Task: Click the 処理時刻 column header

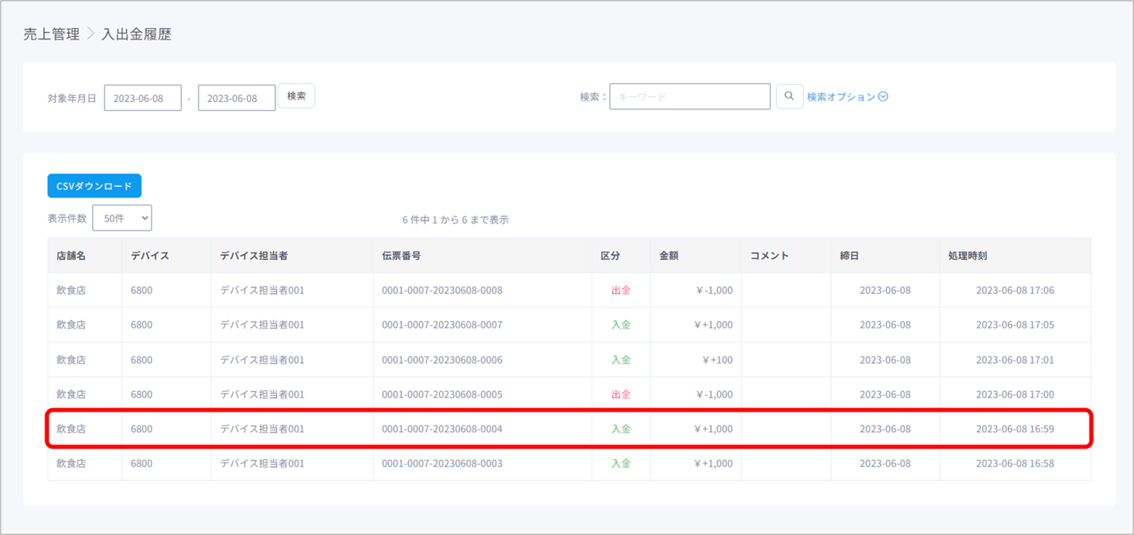Action: click(968, 256)
